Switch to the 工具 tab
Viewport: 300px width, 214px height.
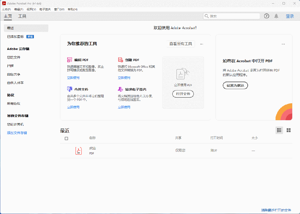[22, 16]
